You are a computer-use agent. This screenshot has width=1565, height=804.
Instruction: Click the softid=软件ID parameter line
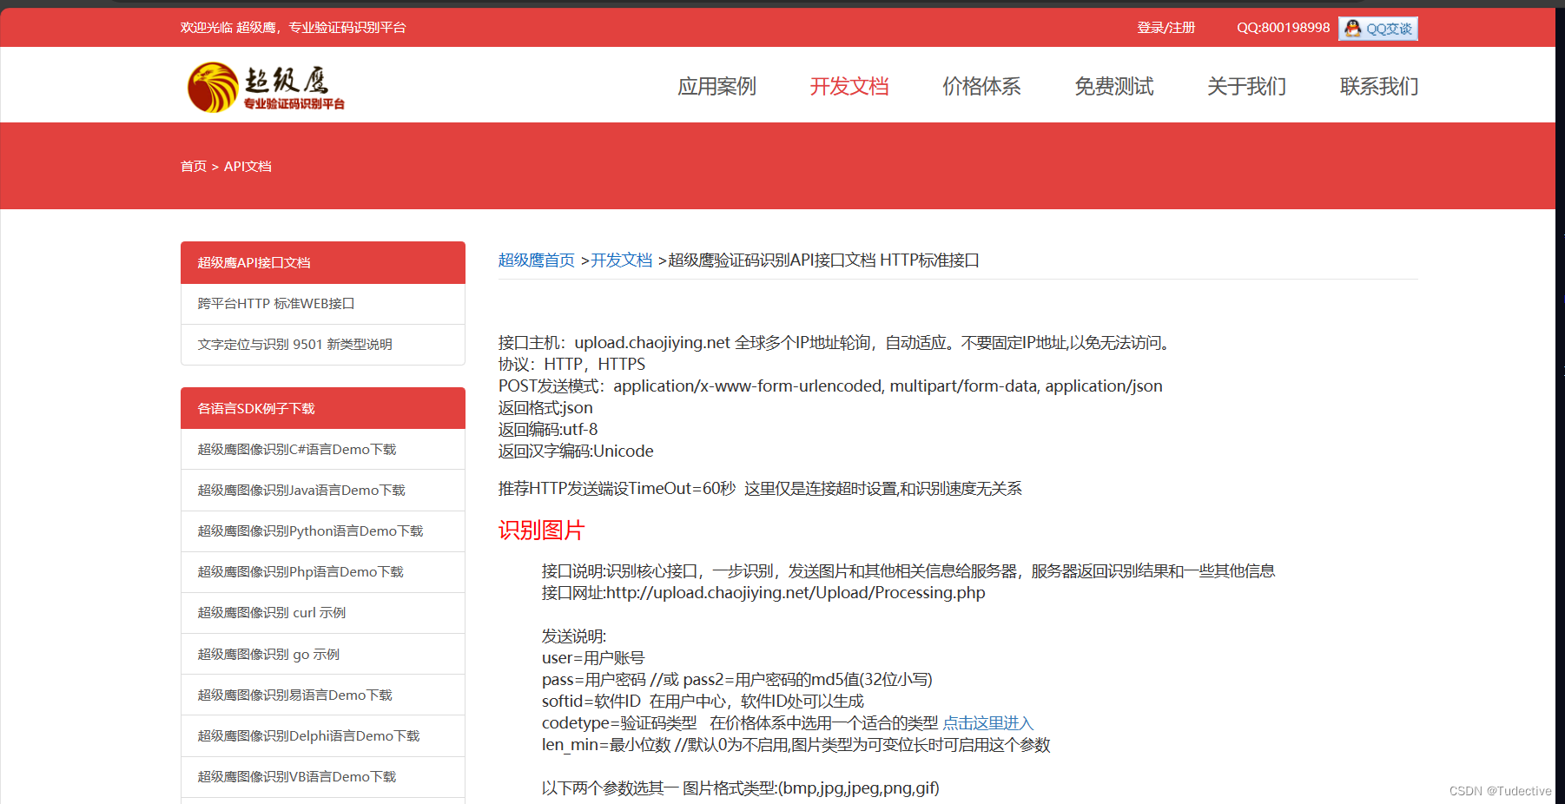coord(703,701)
